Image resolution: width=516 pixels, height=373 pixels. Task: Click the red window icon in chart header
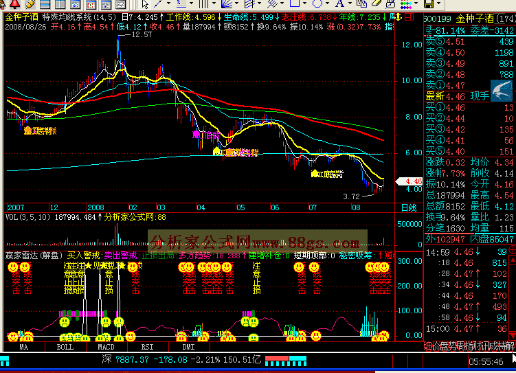pos(409,17)
